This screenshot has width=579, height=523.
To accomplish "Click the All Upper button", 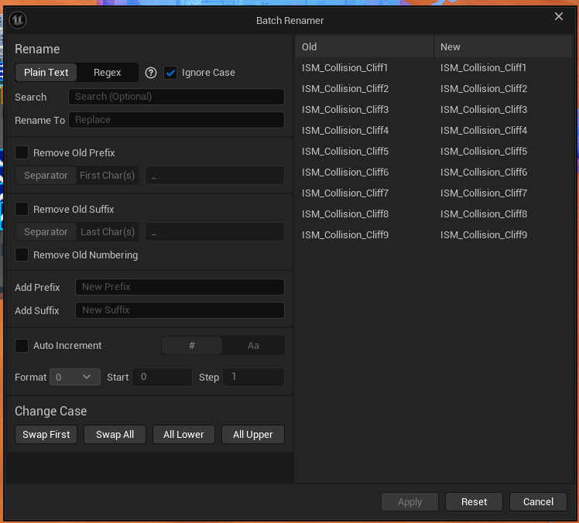I will coord(253,435).
